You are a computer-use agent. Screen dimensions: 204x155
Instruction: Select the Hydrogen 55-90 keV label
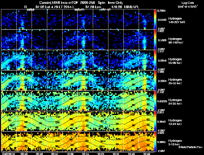point(175,61)
